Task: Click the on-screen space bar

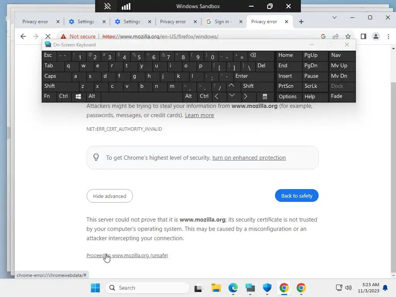Action: coord(142,96)
